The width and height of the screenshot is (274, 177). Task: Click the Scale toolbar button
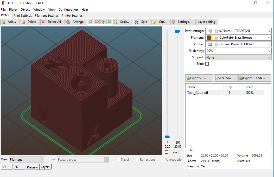coord(123,22)
